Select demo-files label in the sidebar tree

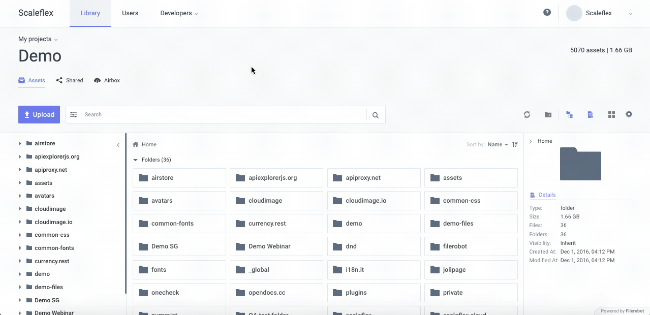click(49, 287)
